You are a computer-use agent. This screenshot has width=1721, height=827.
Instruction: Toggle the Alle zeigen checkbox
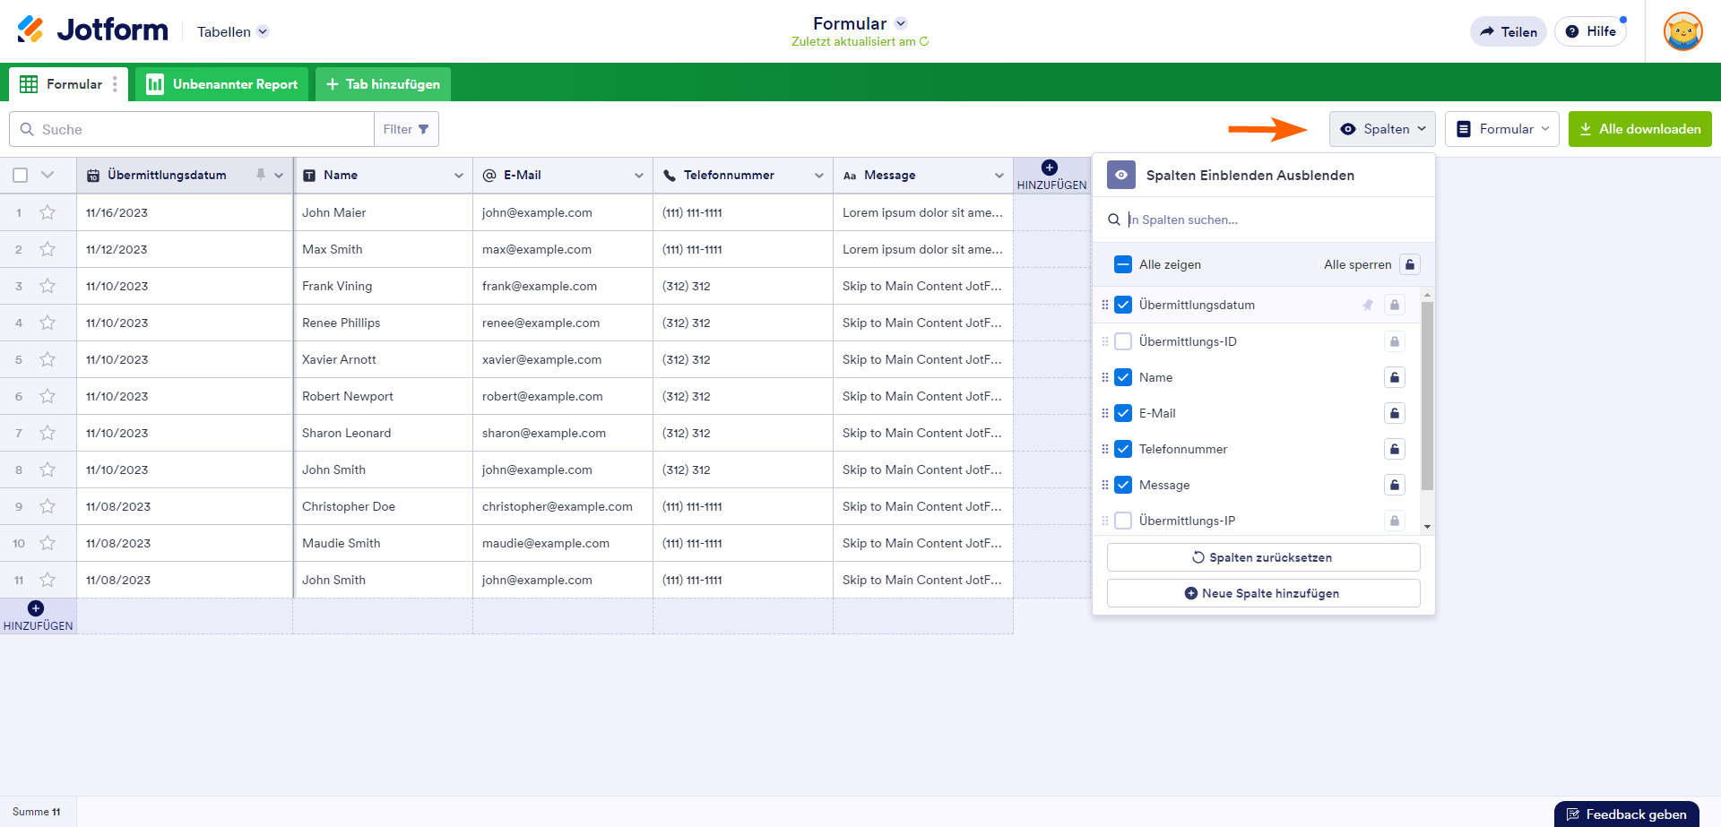(x=1123, y=264)
